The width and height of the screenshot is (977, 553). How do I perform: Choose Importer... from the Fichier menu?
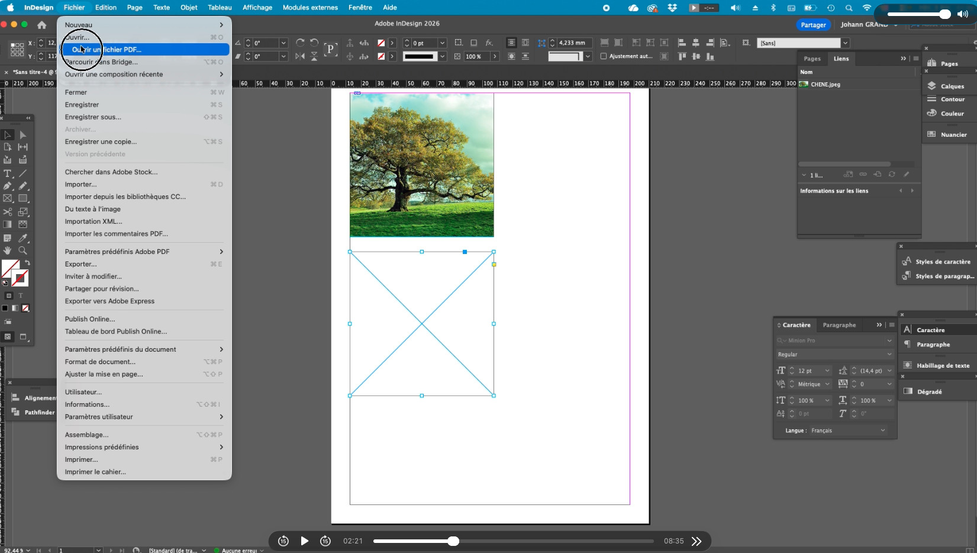80,184
